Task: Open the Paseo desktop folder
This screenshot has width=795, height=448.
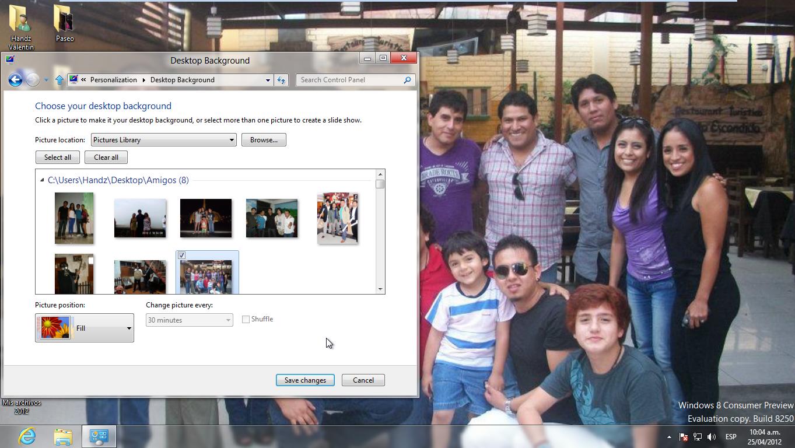Action: coord(64,23)
